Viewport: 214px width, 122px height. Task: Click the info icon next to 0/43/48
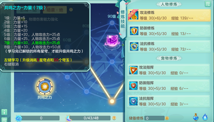pyautogui.click(x=114, y=118)
